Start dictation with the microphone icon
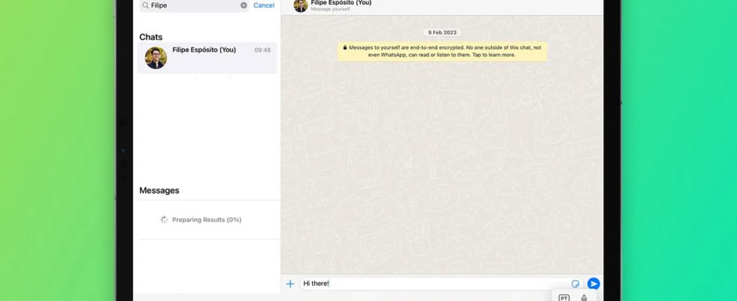Screen dimensions: 737x301 [584, 298]
